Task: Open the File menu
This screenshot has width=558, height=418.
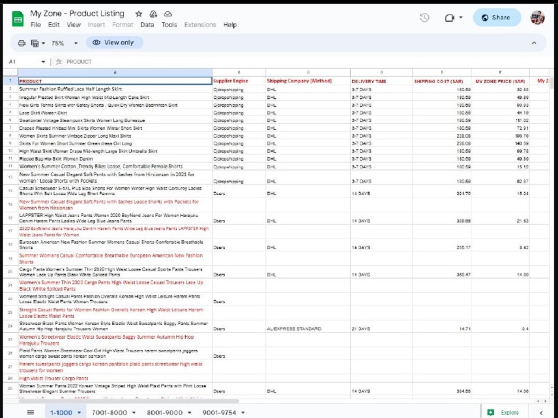Action: coord(36,25)
